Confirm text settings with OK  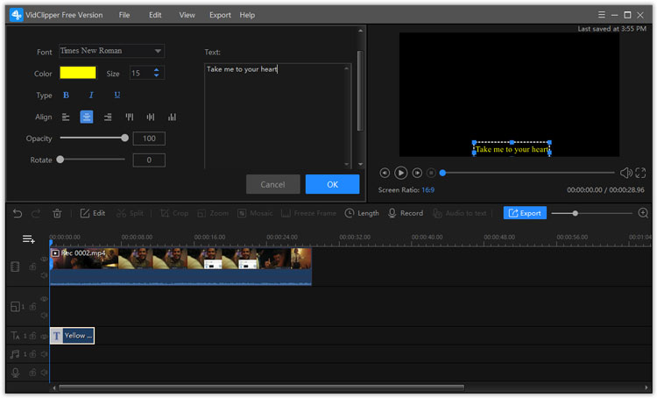(332, 184)
